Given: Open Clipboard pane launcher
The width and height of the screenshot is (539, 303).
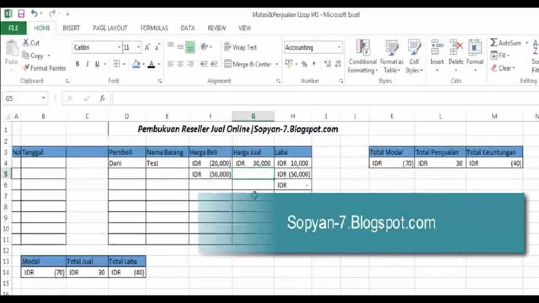Looking at the screenshot, I should coord(67,81).
